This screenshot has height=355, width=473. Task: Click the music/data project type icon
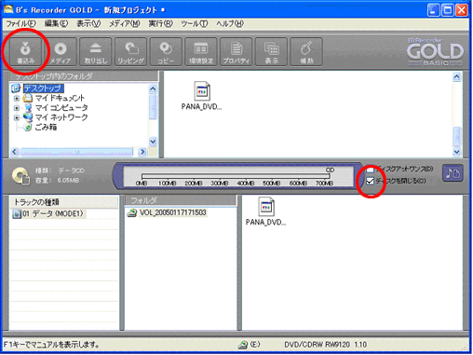[453, 173]
